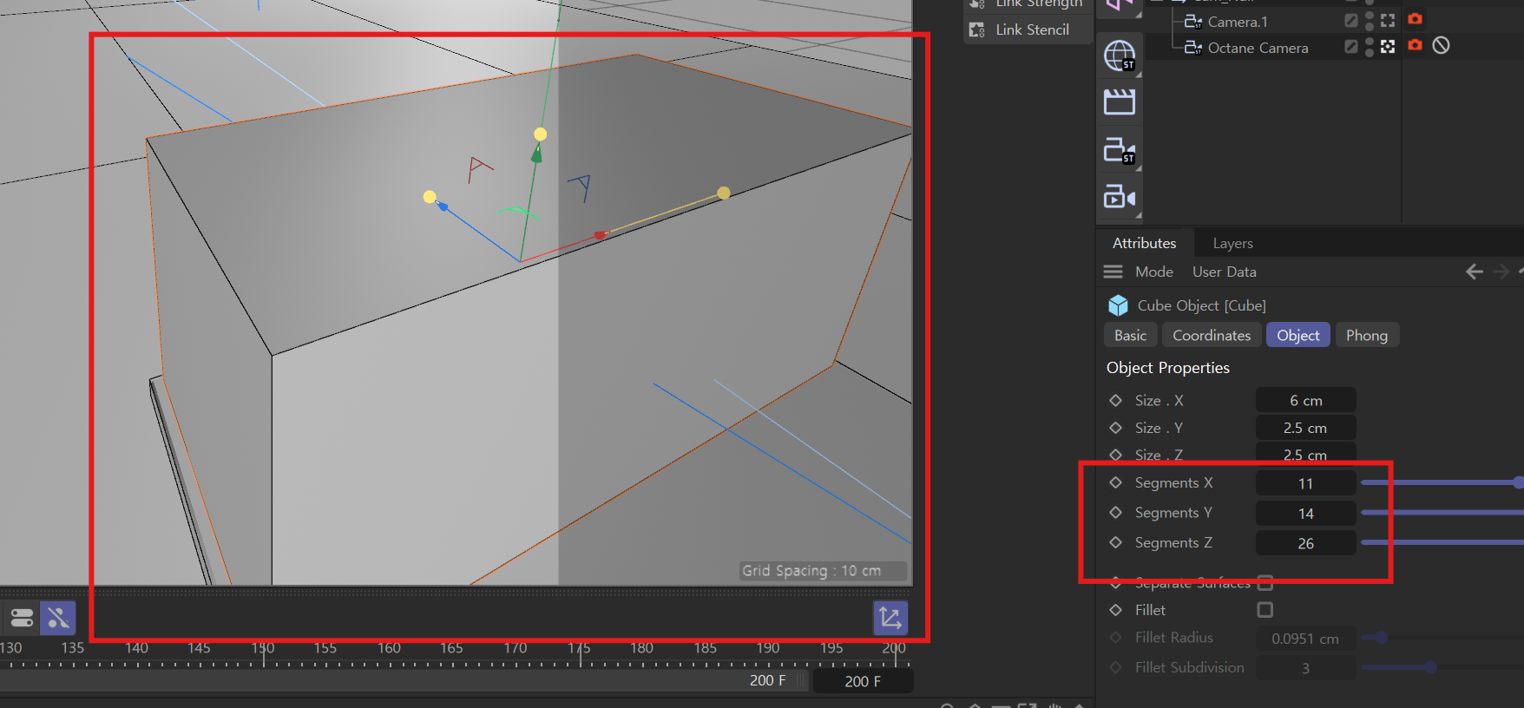Click the Segments X slider track
Viewport: 1524px width, 708px height.
pos(1441,482)
